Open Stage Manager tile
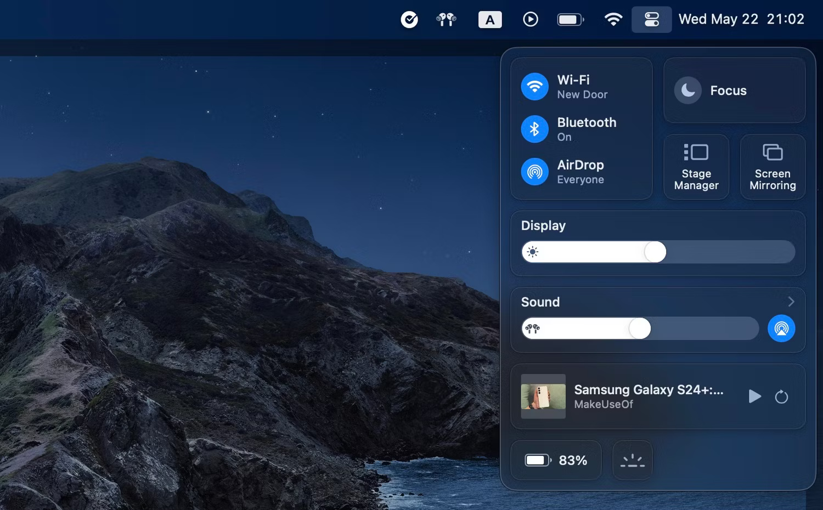 click(x=696, y=167)
